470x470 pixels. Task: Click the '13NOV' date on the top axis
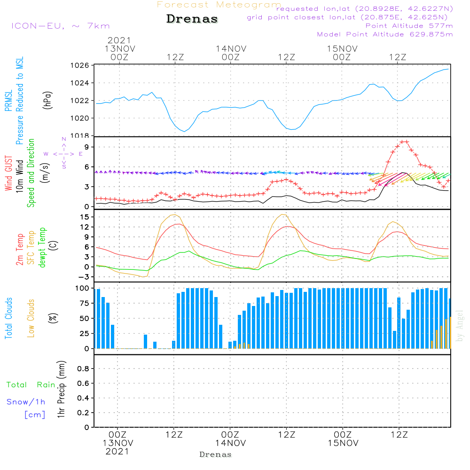[120, 48]
